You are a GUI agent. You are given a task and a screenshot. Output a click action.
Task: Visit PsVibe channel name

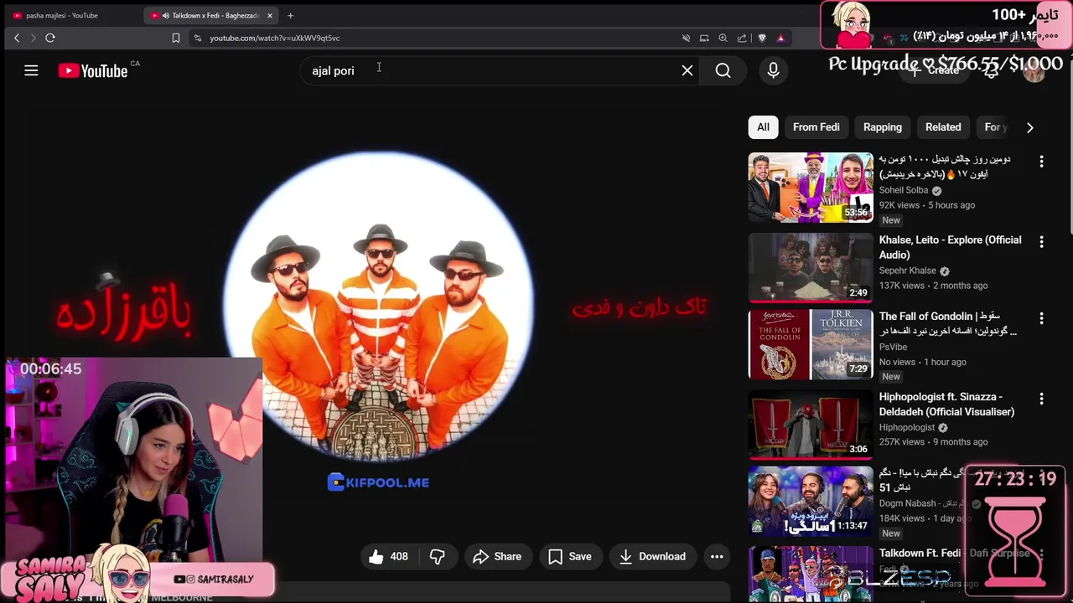point(893,347)
